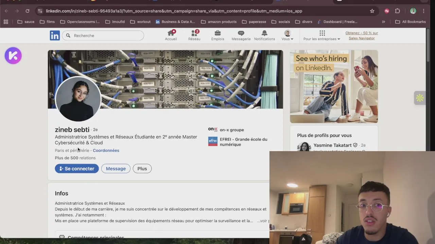435x244 pixels.
Task: Open the paperasse bookmarks folder
Action: (254, 22)
